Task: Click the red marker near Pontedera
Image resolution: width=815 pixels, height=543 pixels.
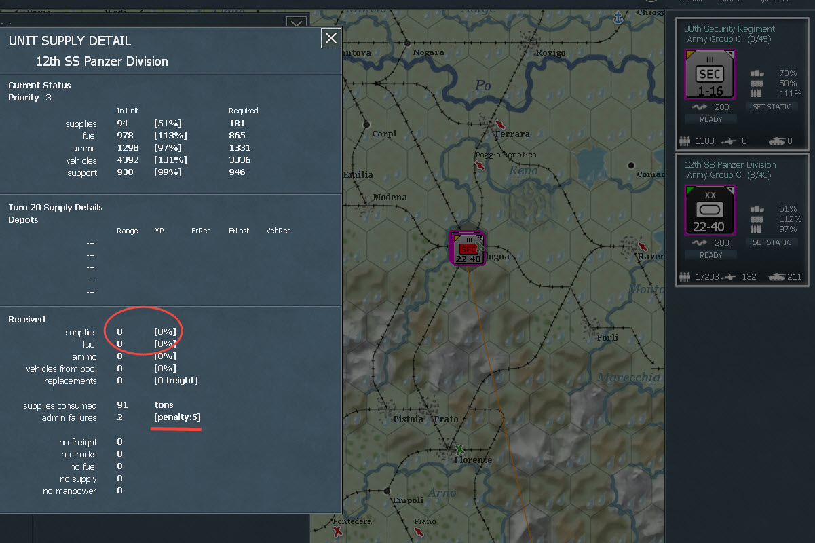Action: pos(337,532)
